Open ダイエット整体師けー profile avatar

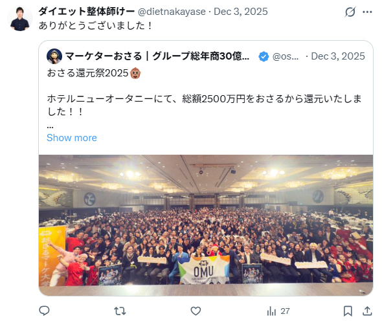coord(20,19)
